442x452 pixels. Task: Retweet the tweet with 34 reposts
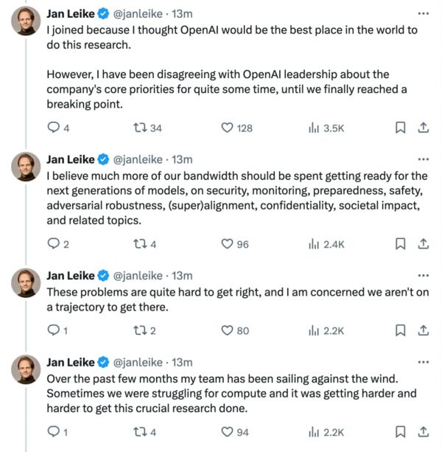tap(138, 128)
